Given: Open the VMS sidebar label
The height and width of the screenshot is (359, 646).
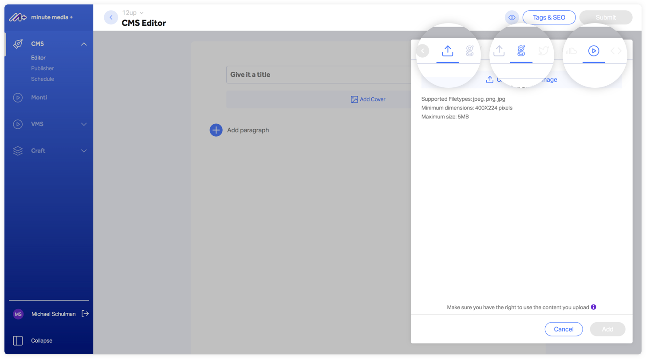Looking at the screenshot, I should pos(37,124).
